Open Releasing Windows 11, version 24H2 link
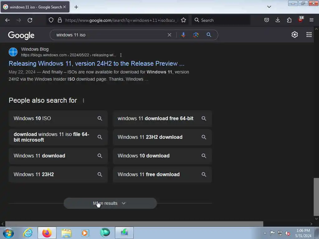 [97, 63]
